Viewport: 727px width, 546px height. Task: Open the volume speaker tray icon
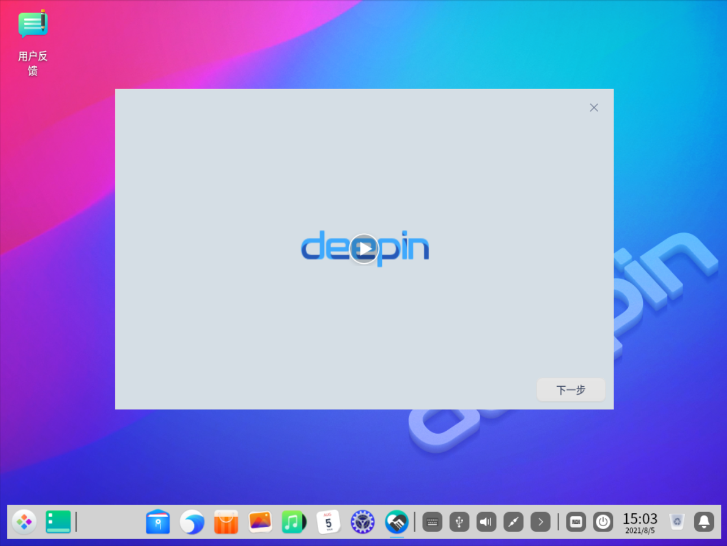point(486,522)
